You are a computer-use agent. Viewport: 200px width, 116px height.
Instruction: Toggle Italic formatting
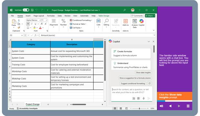coord(32,24)
